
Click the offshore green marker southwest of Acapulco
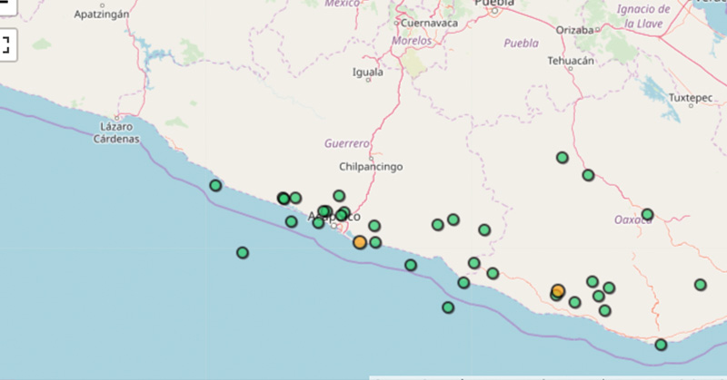[x=243, y=253]
